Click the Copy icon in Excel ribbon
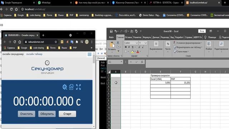The height and width of the screenshot is (129, 229). click(118, 47)
